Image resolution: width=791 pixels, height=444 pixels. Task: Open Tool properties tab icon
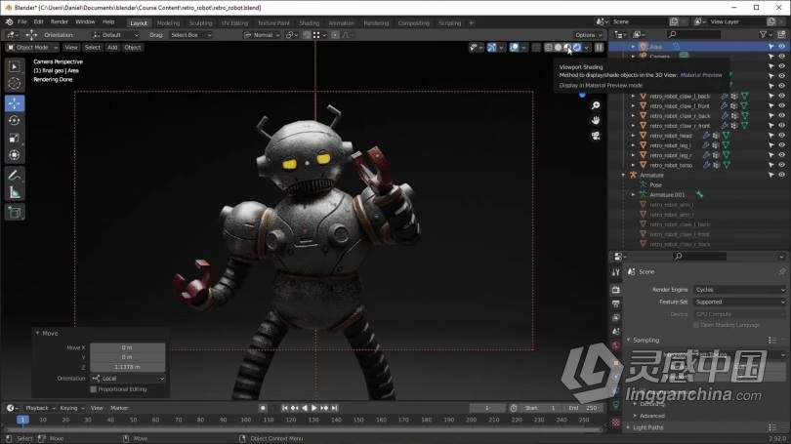tap(616, 272)
